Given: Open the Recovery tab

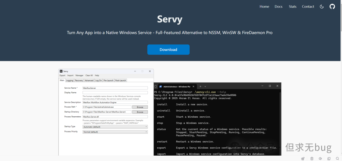Looking at the screenshot, I should pyautogui.click(x=79, y=80).
